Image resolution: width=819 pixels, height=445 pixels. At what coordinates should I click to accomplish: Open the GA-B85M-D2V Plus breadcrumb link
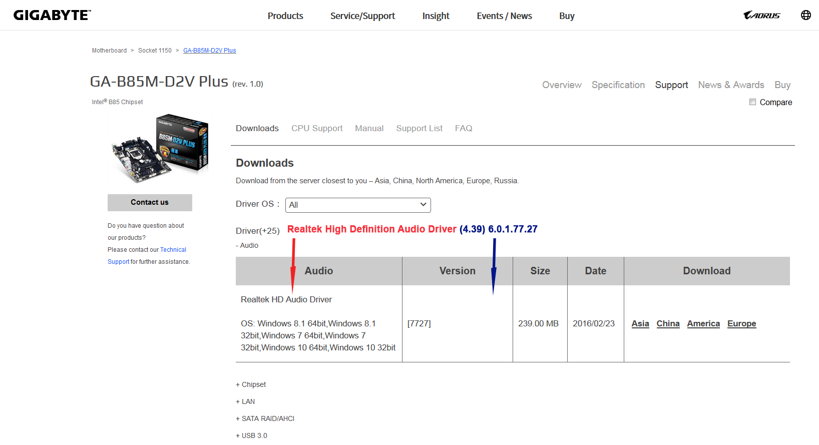coord(210,51)
